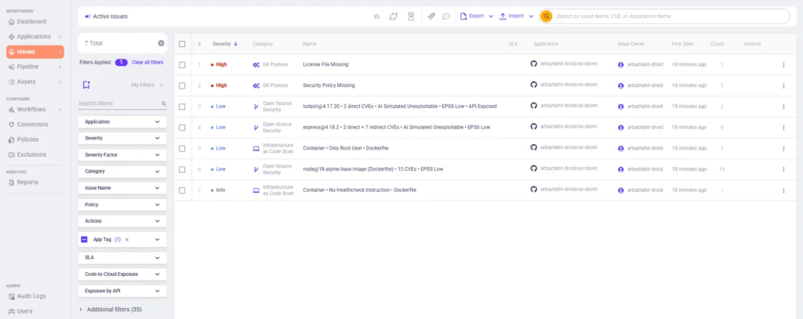Sort by the Severity column arrow

(235, 44)
